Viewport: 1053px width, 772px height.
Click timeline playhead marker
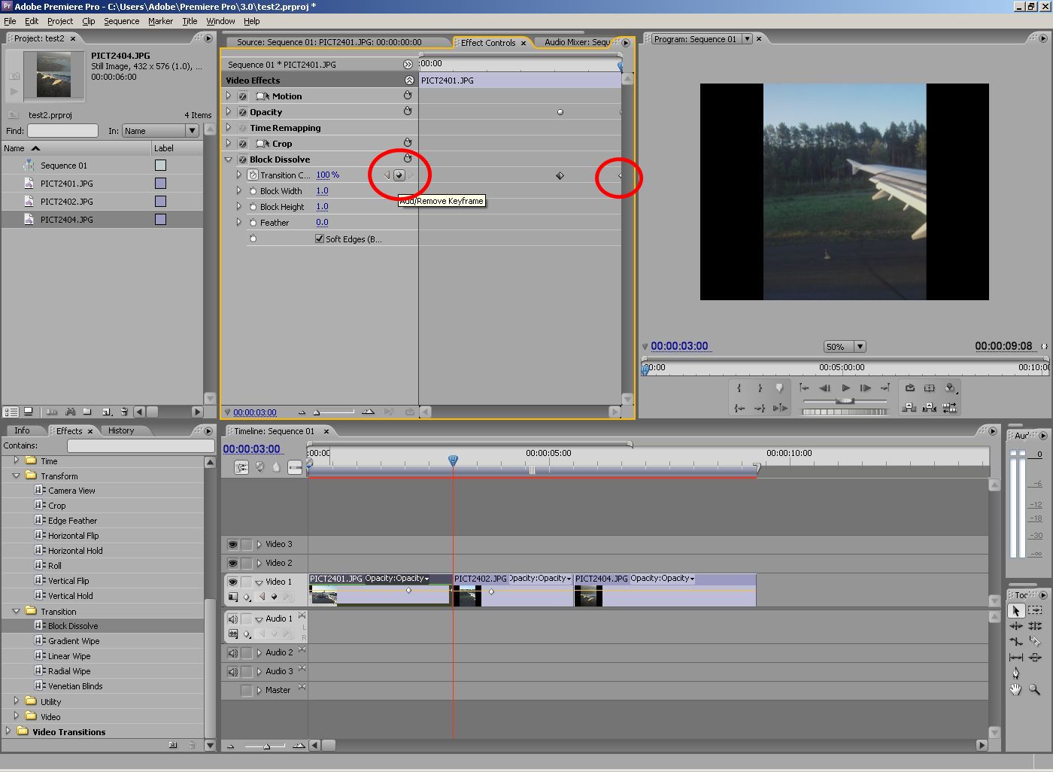(x=453, y=460)
